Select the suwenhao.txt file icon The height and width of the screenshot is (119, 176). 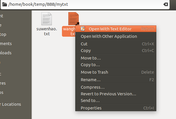pos(47,18)
